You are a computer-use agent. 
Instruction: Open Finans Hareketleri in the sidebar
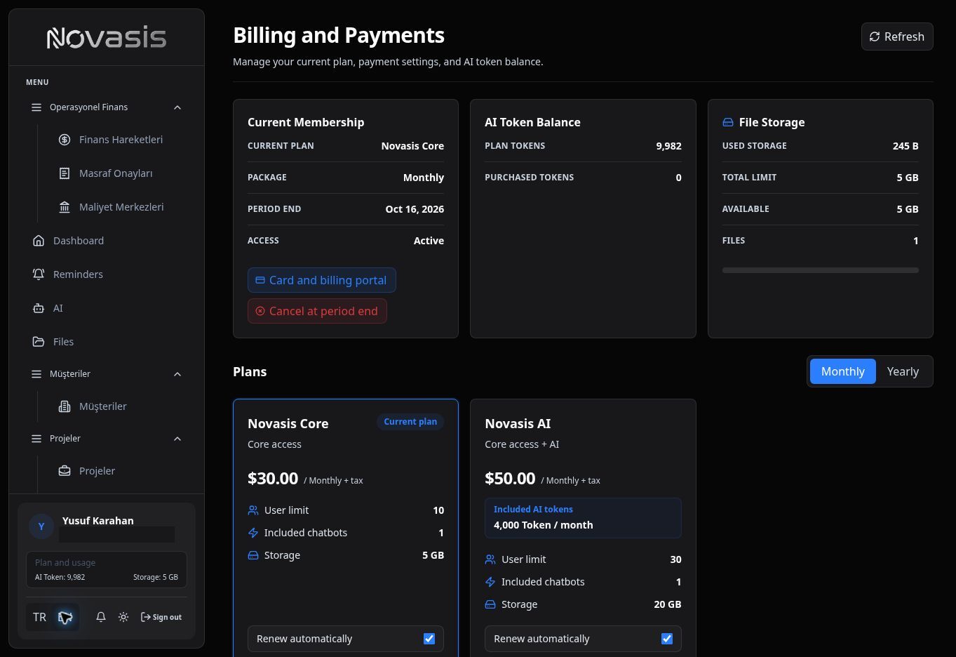111,140
